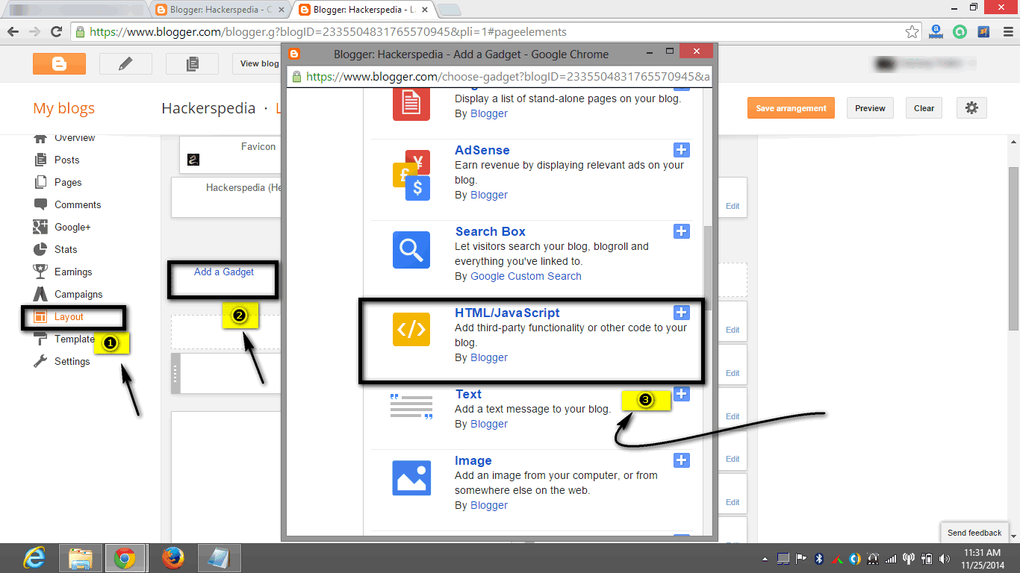1020x573 pixels.
Task: Click Blogger author link under AdSense
Action: (489, 195)
